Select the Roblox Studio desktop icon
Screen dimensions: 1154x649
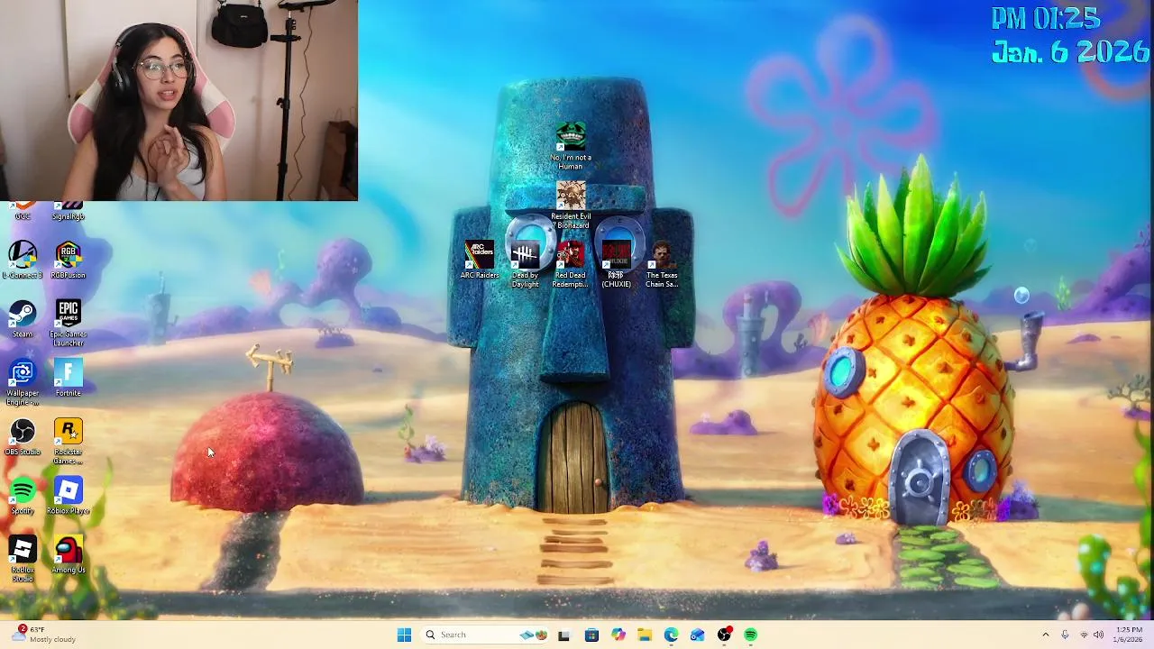click(x=23, y=559)
